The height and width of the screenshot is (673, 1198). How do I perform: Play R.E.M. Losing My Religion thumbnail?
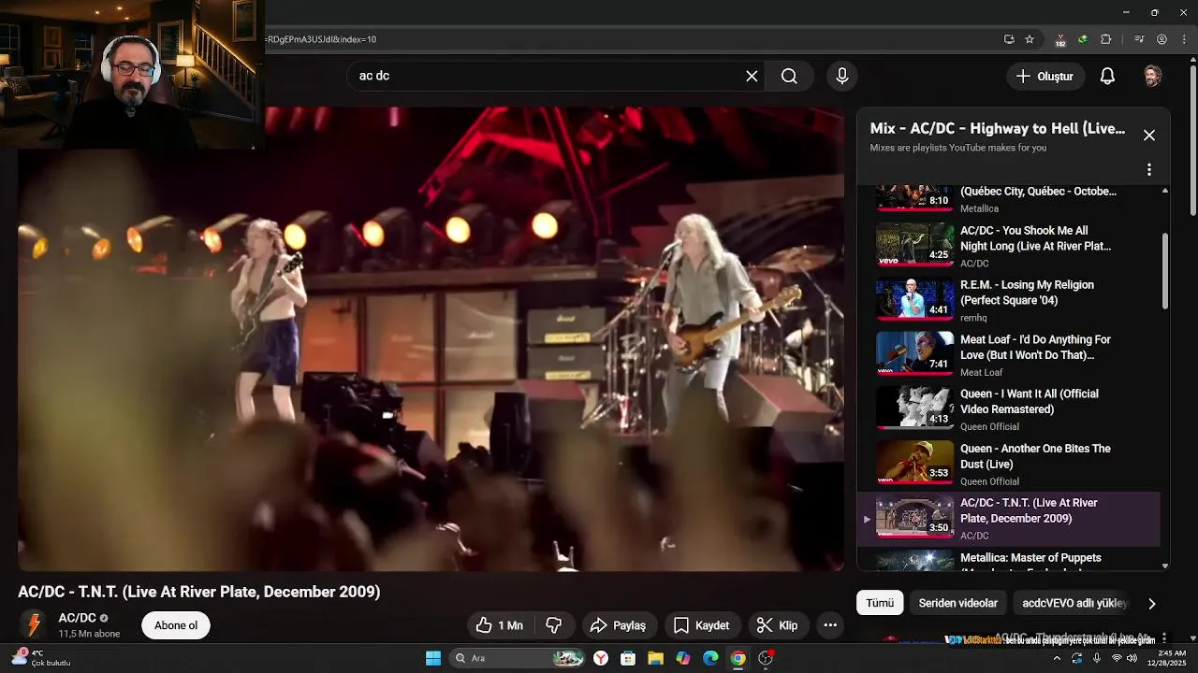pyautogui.click(x=914, y=299)
